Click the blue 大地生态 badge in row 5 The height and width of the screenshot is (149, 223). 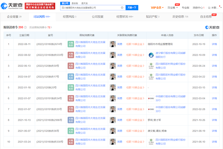click(71, 88)
